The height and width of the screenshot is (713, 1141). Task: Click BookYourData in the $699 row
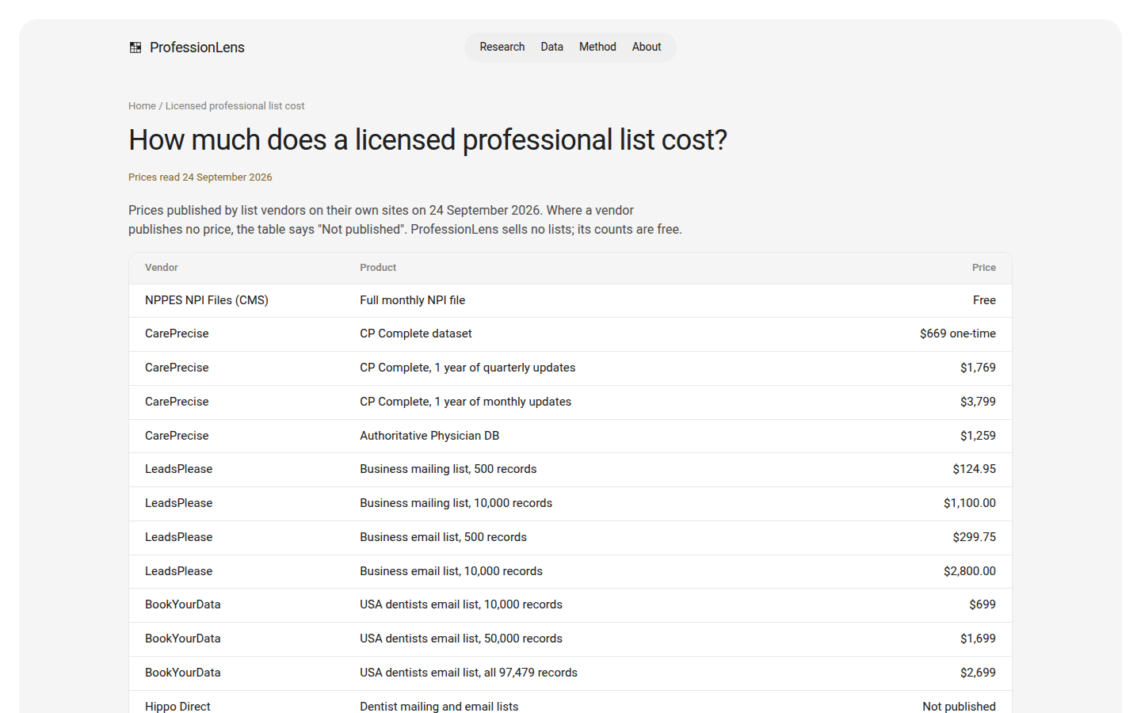click(182, 604)
